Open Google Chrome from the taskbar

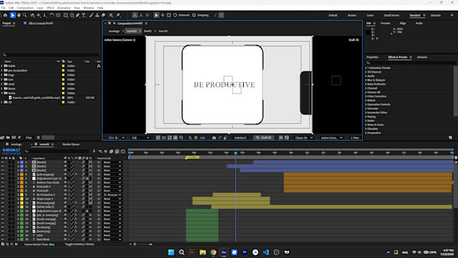click(214, 252)
